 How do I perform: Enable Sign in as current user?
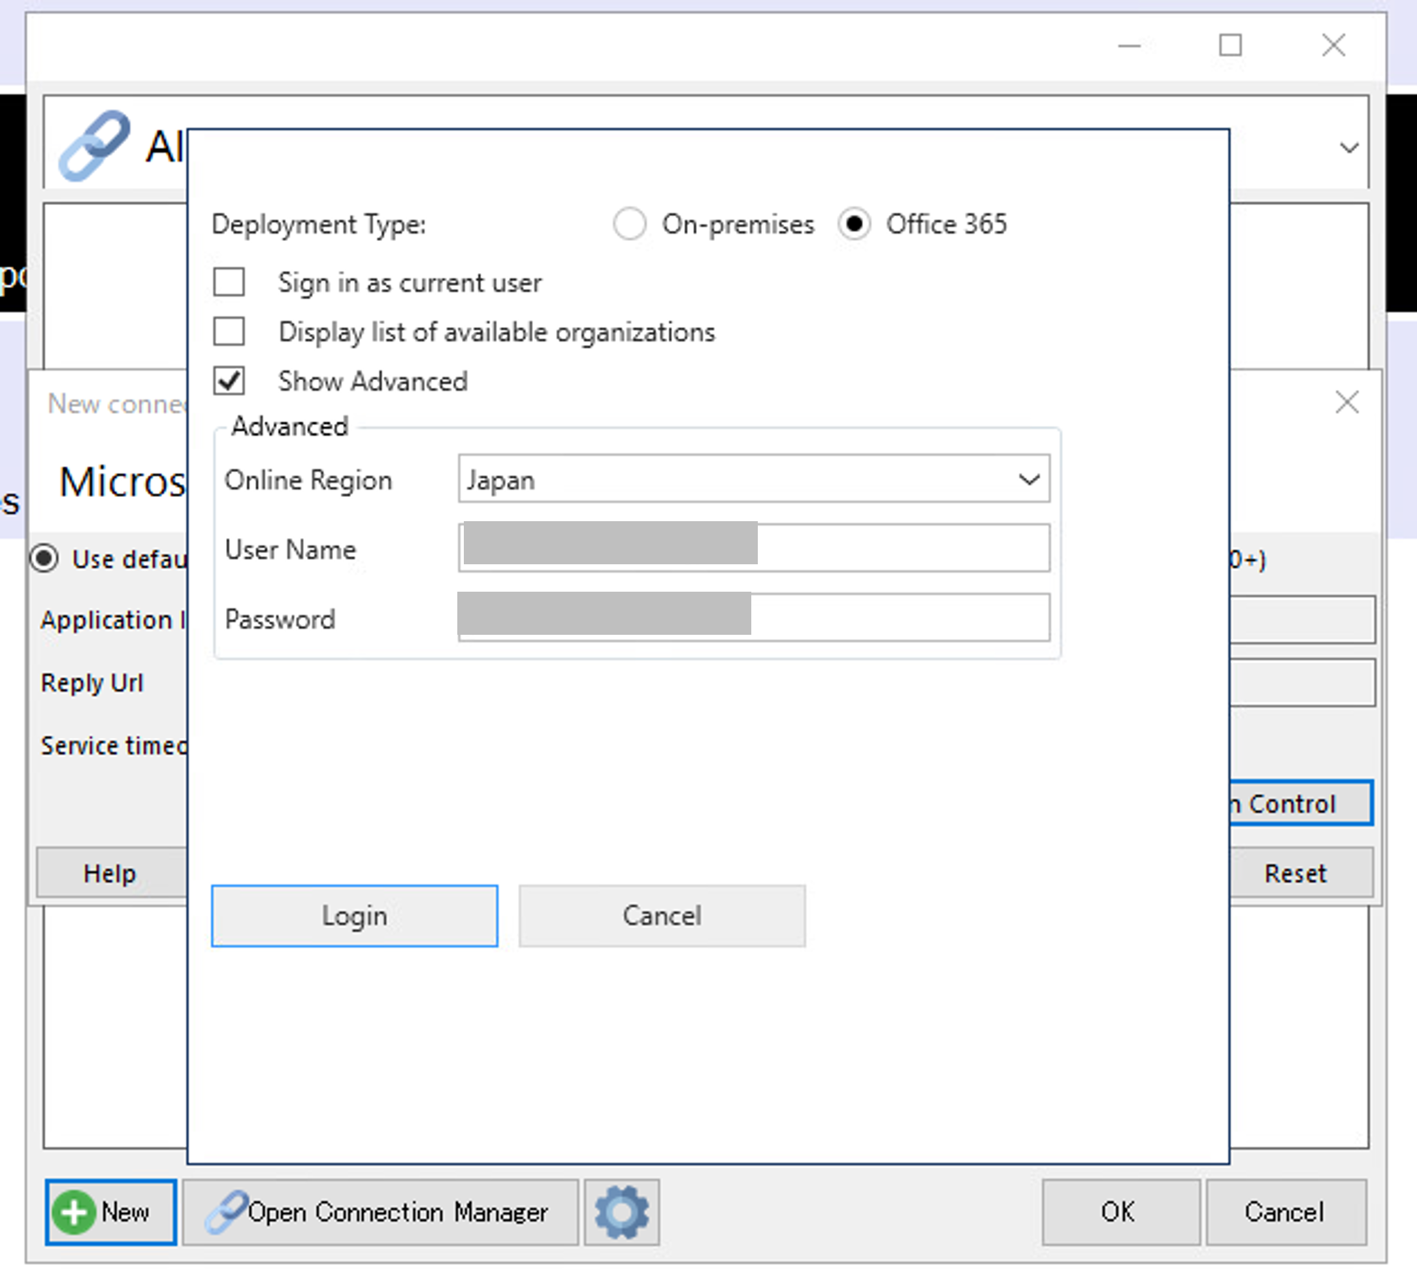point(229,282)
